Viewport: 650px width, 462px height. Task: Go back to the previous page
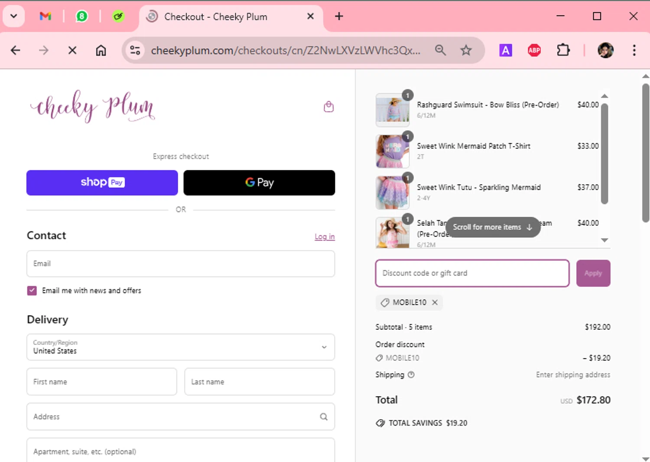coord(16,50)
